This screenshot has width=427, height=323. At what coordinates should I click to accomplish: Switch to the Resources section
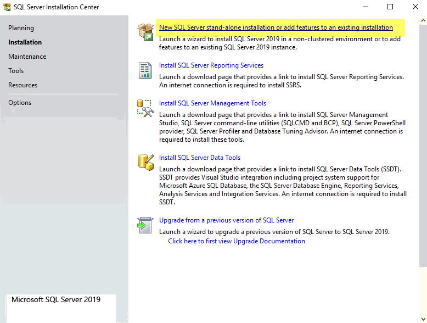click(23, 85)
